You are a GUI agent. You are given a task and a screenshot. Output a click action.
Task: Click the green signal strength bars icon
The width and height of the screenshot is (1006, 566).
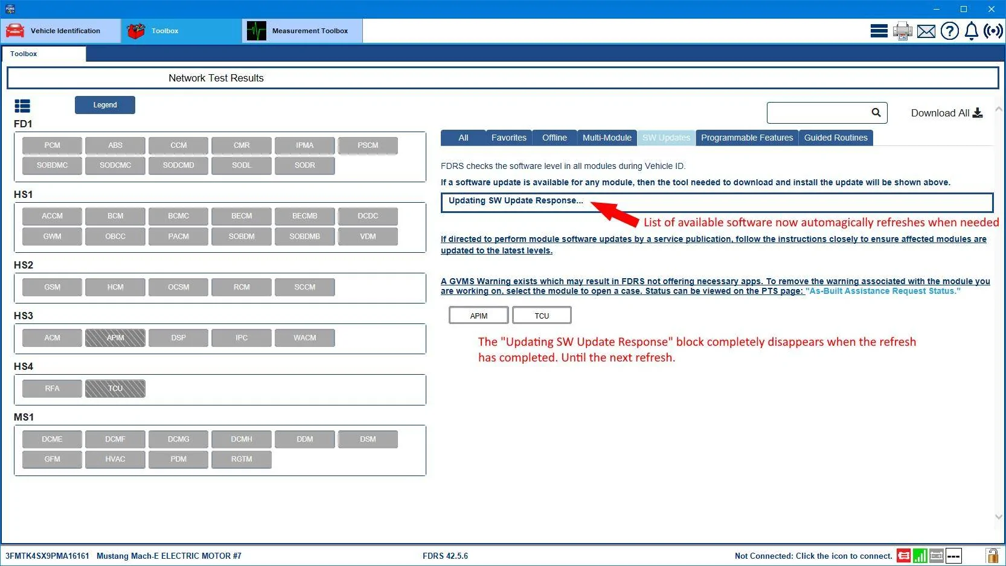[920, 556]
